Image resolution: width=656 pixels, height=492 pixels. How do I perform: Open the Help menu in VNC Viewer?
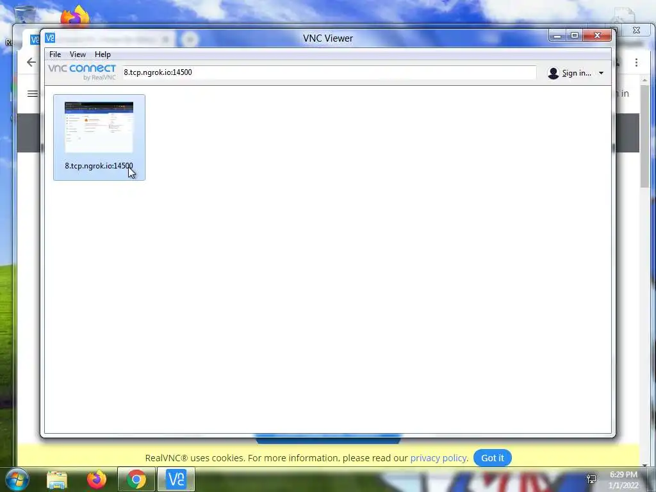coord(102,54)
